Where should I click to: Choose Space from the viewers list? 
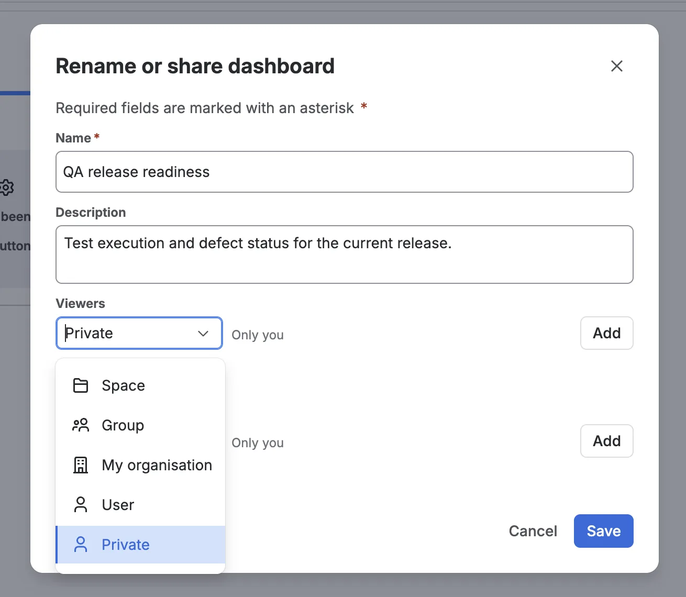pyautogui.click(x=140, y=385)
